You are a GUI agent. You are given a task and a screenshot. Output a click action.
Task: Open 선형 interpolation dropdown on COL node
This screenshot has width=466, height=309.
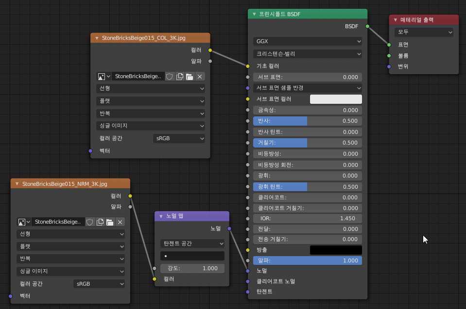(x=151, y=88)
